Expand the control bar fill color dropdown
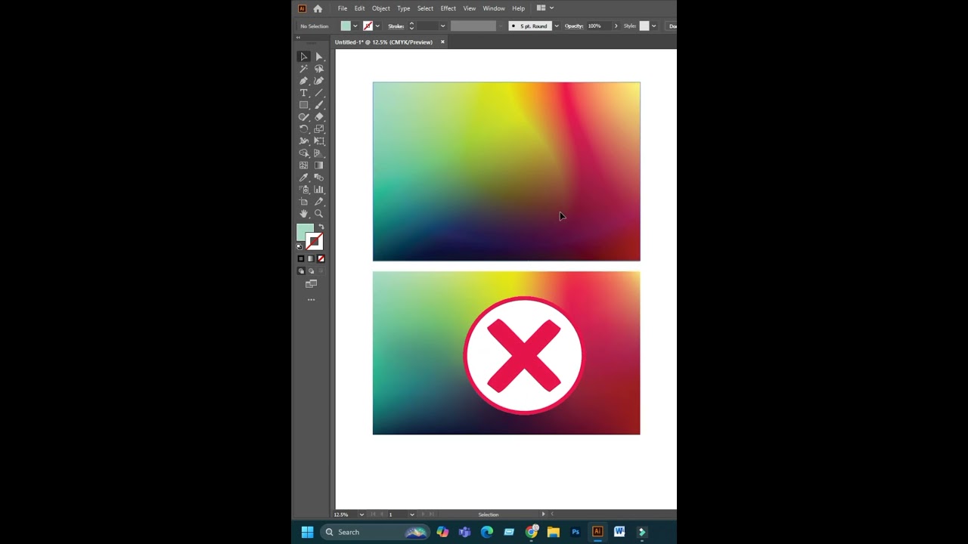This screenshot has height=544, width=968. [x=355, y=26]
